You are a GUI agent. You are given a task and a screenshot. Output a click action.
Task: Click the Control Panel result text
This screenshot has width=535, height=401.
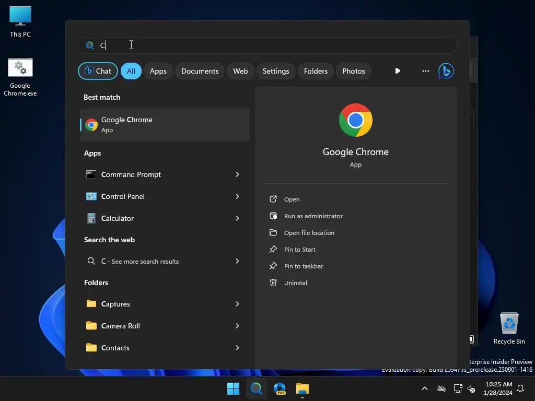(x=123, y=196)
